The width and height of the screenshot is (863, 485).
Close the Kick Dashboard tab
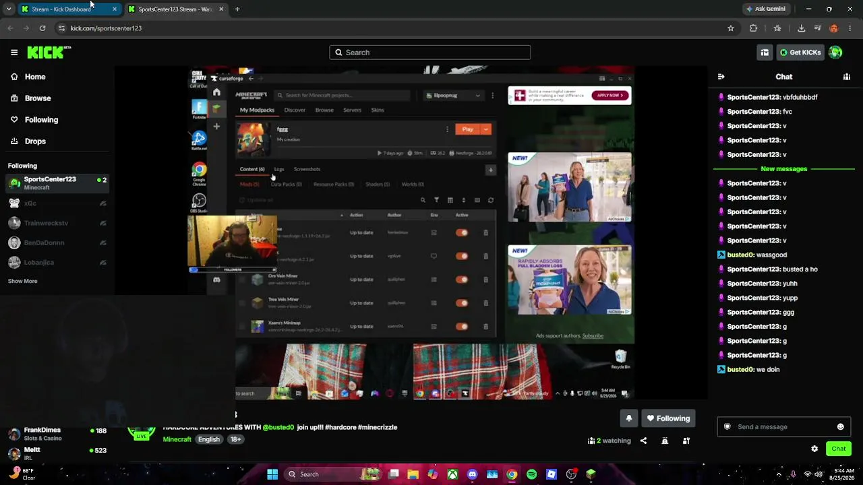point(115,9)
